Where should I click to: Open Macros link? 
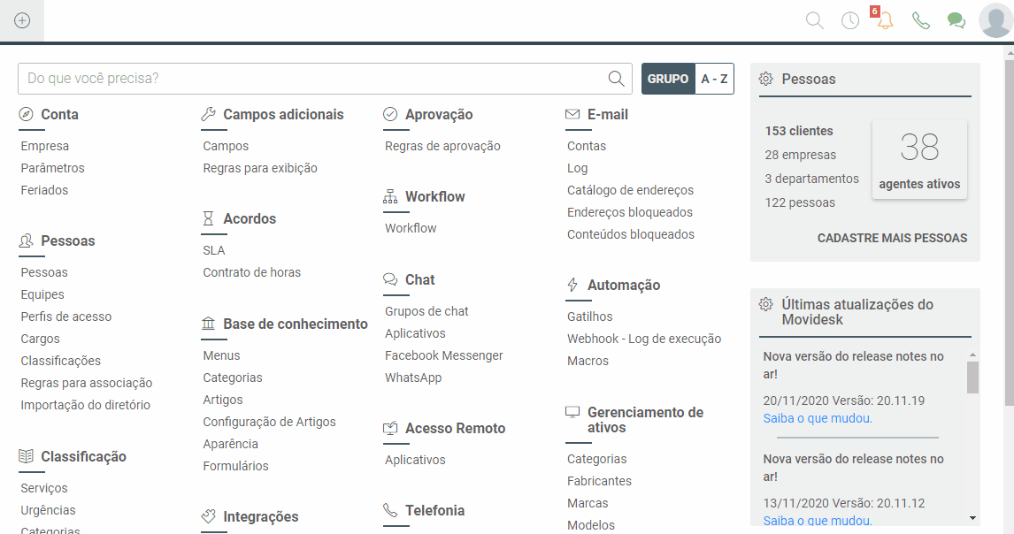588,361
